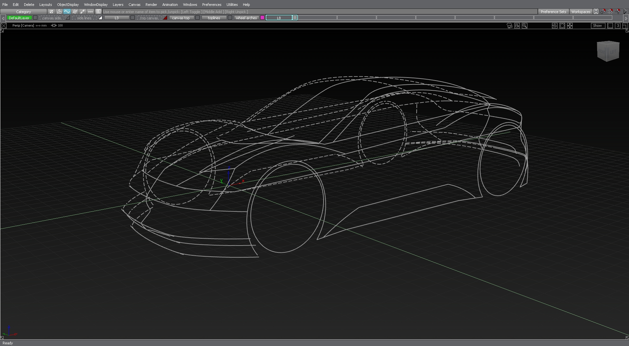This screenshot has width=629, height=346.
Task: Click the magenta color swatch beside wheel arches
Action: point(262,18)
